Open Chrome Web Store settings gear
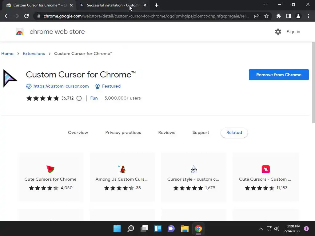 [x=278, y=32]
